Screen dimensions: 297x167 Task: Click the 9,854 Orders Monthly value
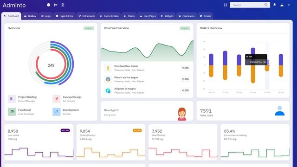[x=85, y=131]
